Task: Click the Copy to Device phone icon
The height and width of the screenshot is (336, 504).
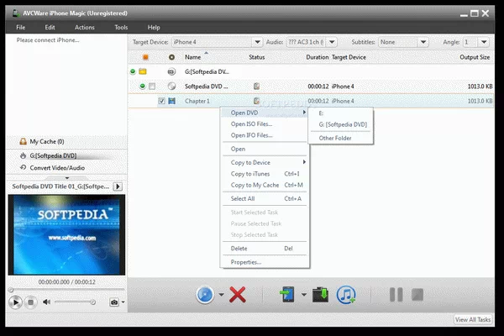Action: [x=286, y=295]
